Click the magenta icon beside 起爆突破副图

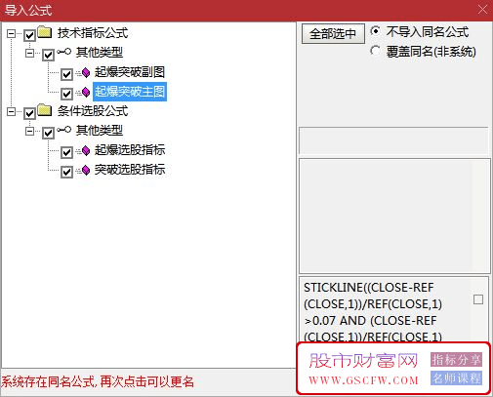tap(86, 72)
